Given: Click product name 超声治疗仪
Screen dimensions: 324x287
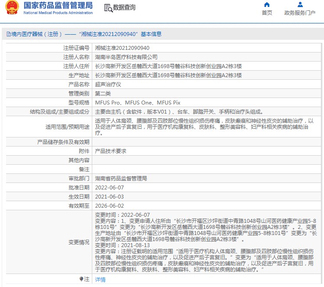Looking at the screenshot, I should click(x=108, y=85).
